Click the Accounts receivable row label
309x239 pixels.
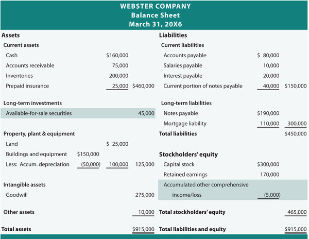(x=30, y=65)
